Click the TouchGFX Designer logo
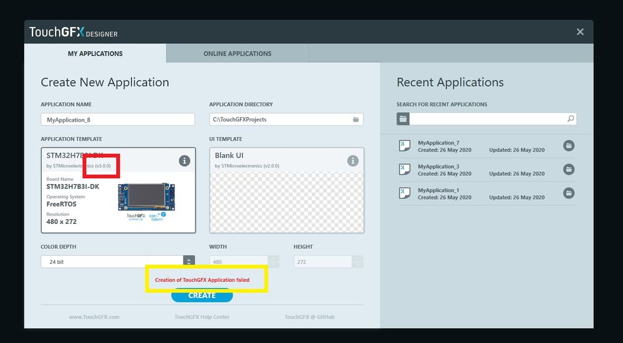Image resolution: width=623 pixels, height=343 pixels. [x=74, y=32]
